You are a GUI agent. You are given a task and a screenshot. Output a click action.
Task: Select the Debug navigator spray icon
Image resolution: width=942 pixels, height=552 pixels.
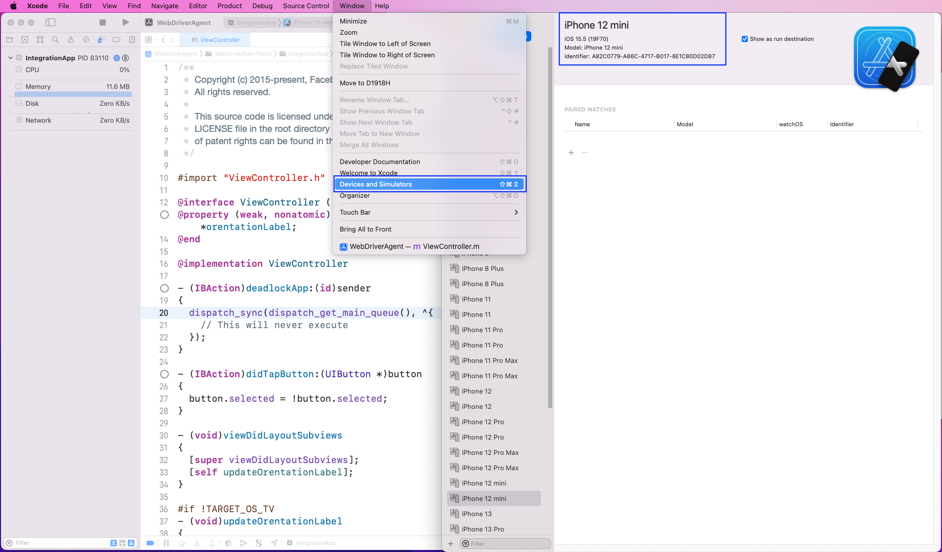101,40
